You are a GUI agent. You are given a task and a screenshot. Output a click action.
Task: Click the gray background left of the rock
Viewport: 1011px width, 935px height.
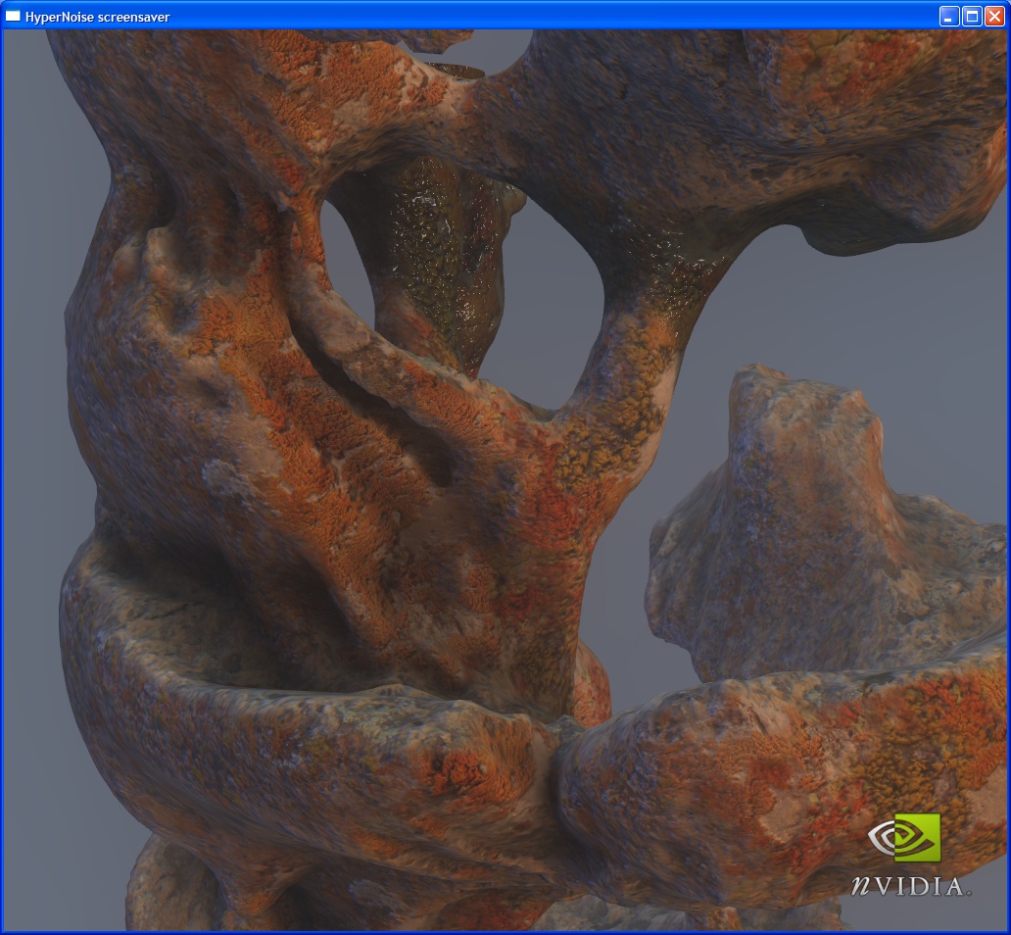click(34, 392)
